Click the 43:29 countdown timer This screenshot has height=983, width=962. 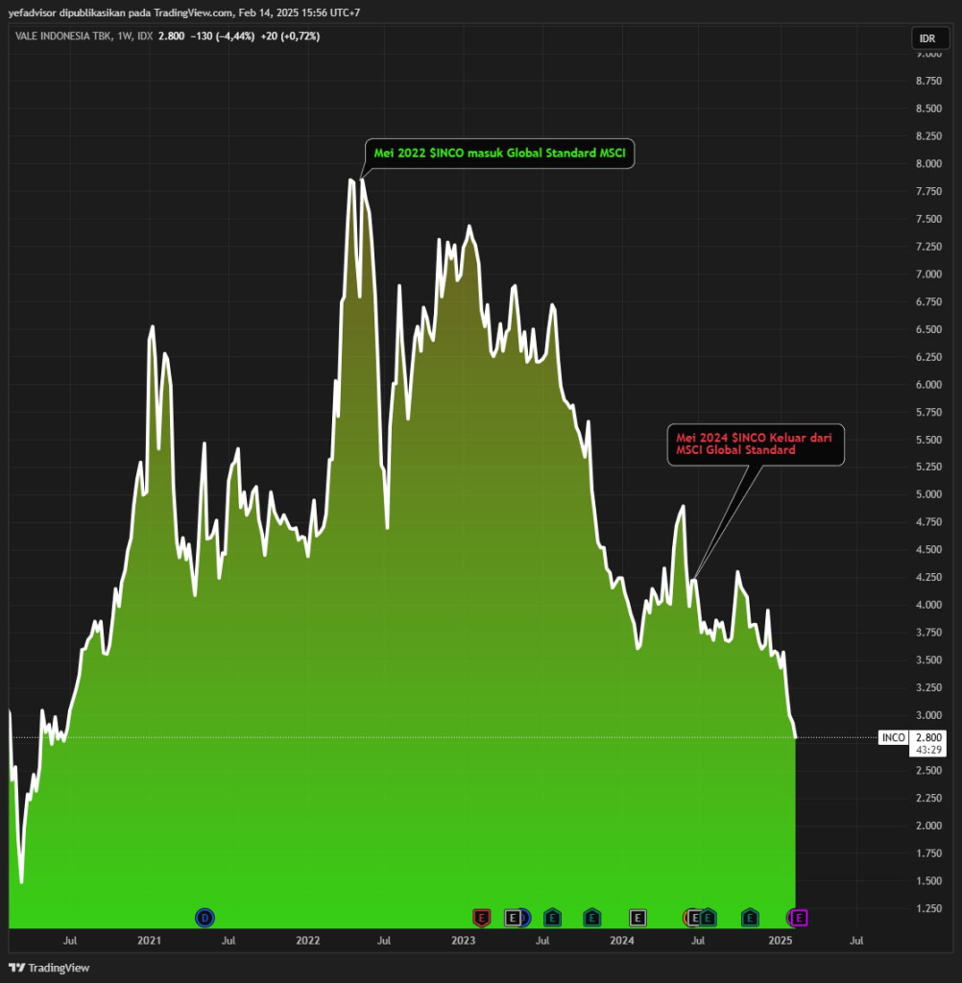pos(928,750)
